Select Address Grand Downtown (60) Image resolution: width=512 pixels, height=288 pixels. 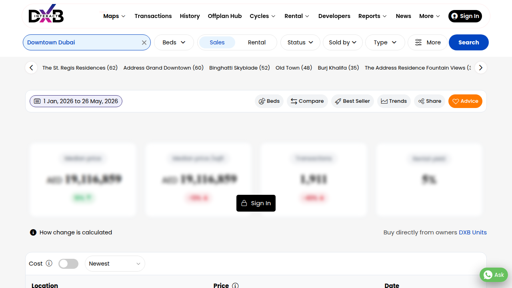tap(164, 68)
